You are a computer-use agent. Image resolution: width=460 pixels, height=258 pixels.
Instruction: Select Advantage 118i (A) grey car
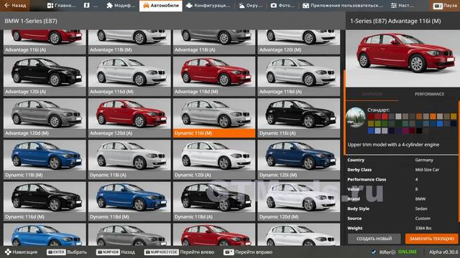214,42
